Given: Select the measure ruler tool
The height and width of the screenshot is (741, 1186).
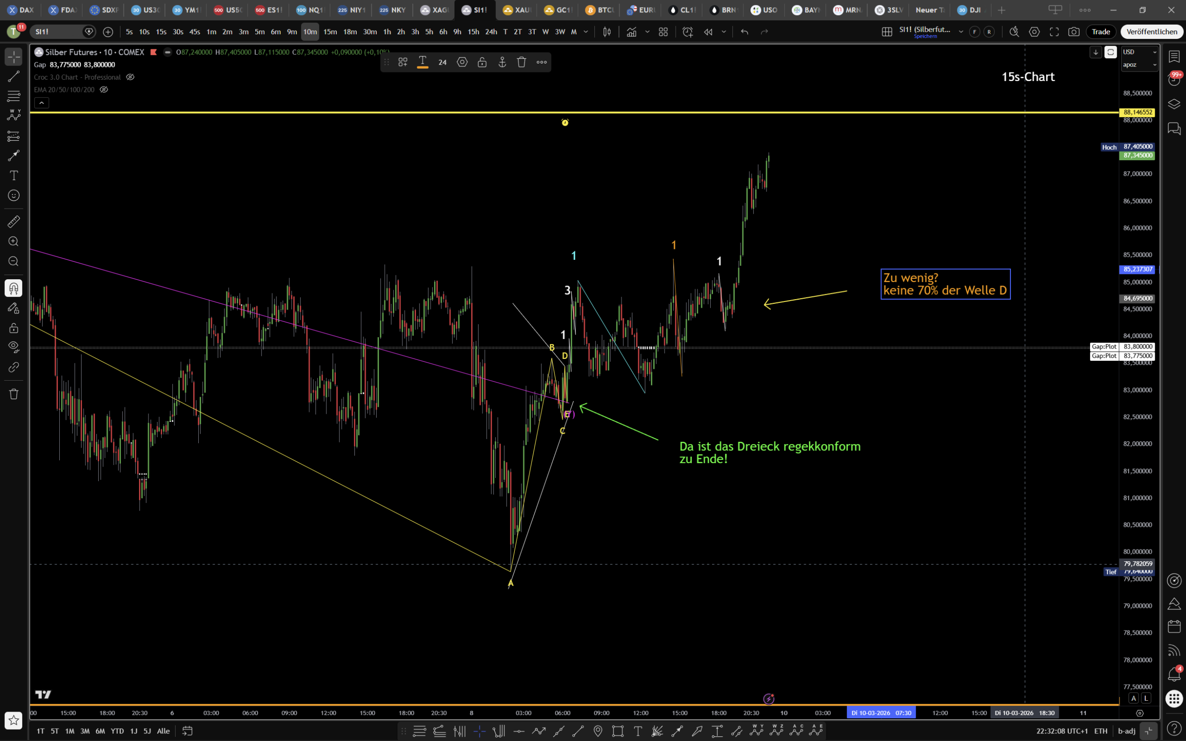Looking at the screenshot, I should pos(13,221).
